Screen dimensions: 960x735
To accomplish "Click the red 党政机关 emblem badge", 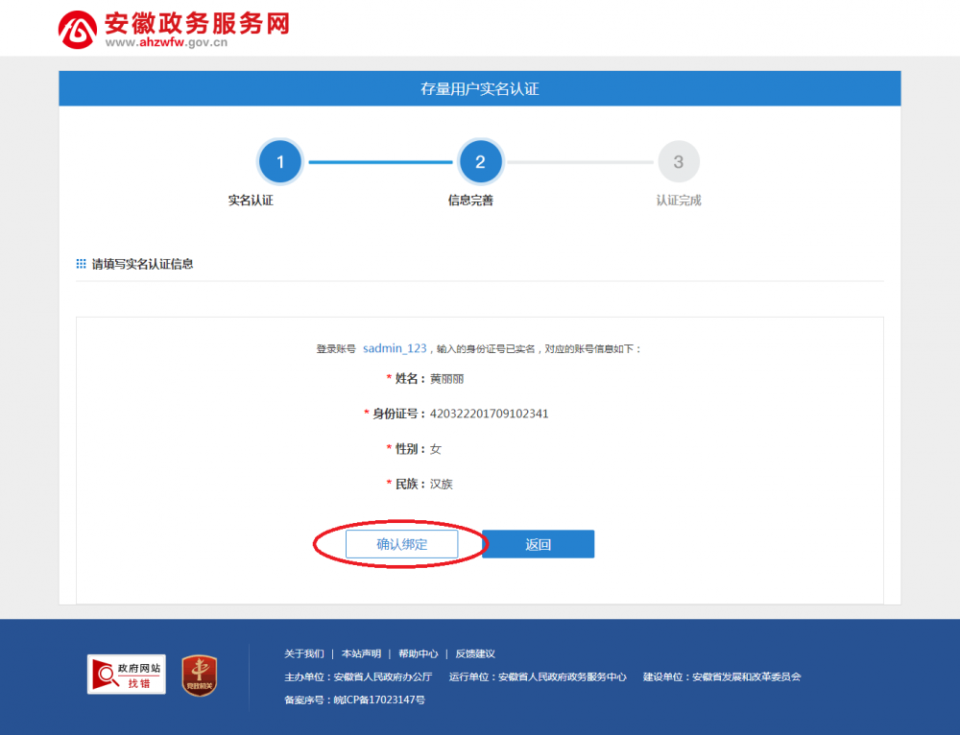I will click(x=200, y=675).
